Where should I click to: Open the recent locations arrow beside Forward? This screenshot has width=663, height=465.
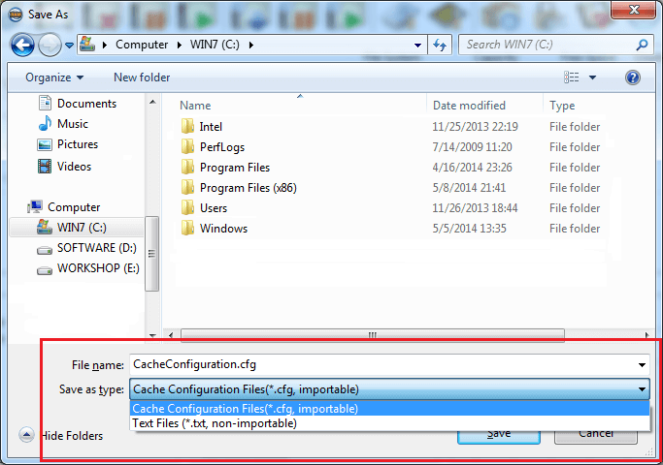point(69,45)
